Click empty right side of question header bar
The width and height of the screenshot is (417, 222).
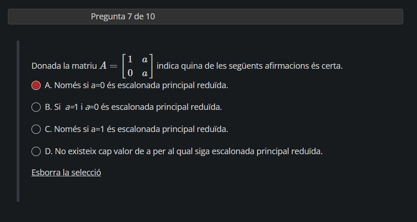tap(320, 17)
